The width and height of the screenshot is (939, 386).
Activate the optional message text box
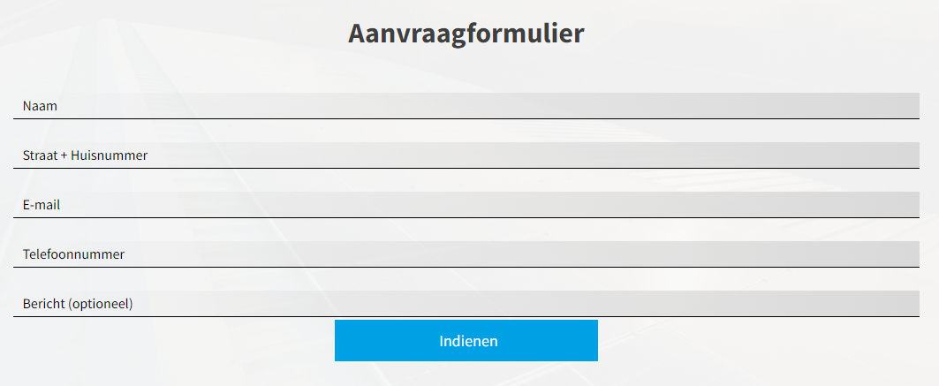466,304
